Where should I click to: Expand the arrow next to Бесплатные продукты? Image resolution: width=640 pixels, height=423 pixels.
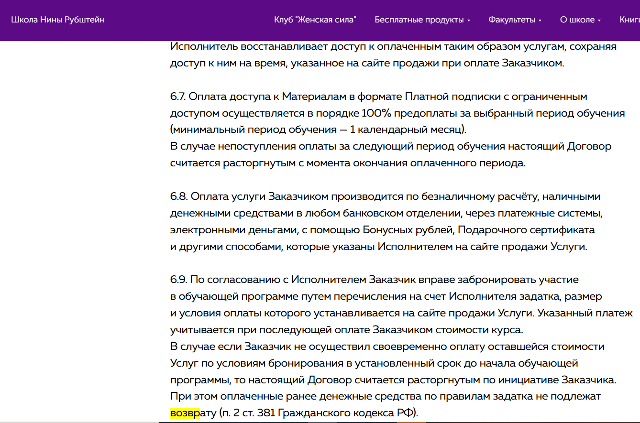(469, 21)
